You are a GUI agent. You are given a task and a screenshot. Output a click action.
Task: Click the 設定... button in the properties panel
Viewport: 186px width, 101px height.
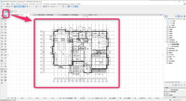(175, 97)
